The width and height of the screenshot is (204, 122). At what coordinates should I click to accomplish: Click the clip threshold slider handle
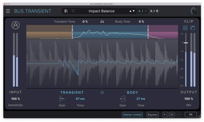click(186, 43)
